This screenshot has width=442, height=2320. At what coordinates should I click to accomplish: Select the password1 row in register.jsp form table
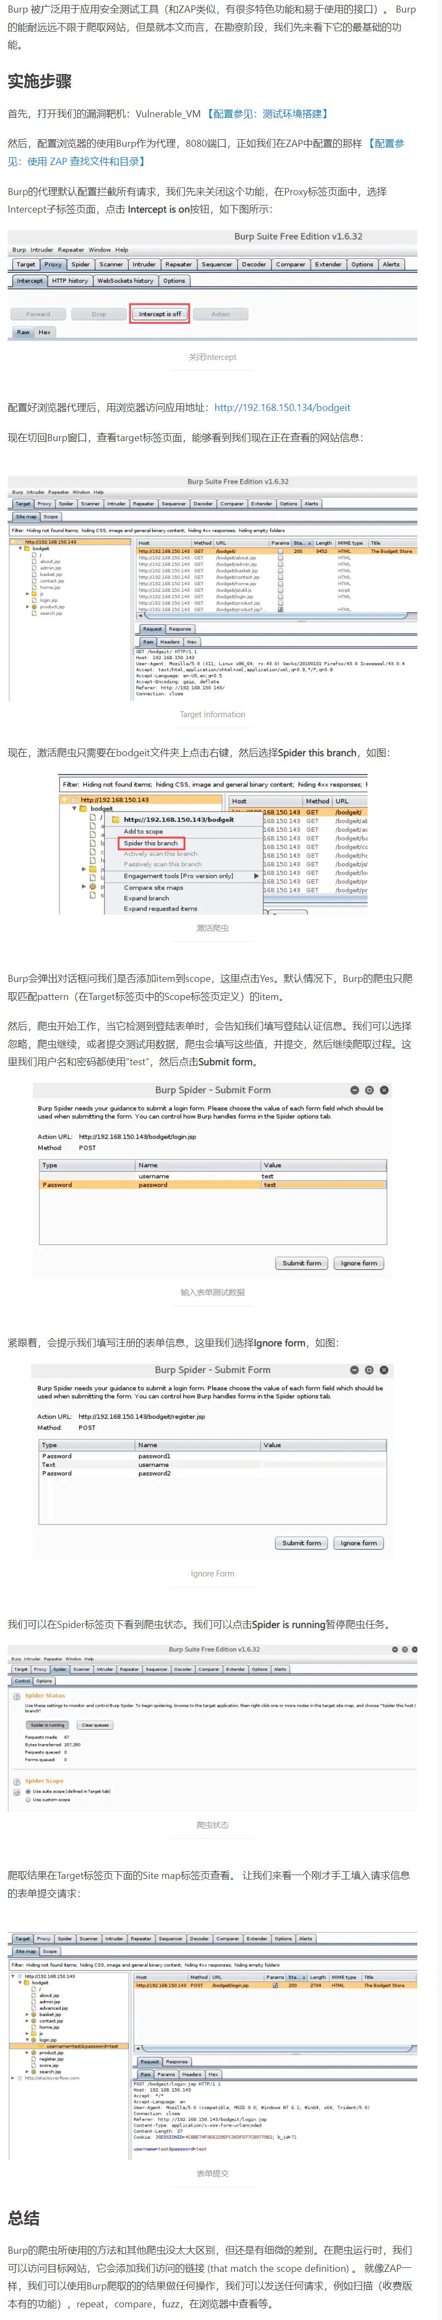pos(213,1456)
